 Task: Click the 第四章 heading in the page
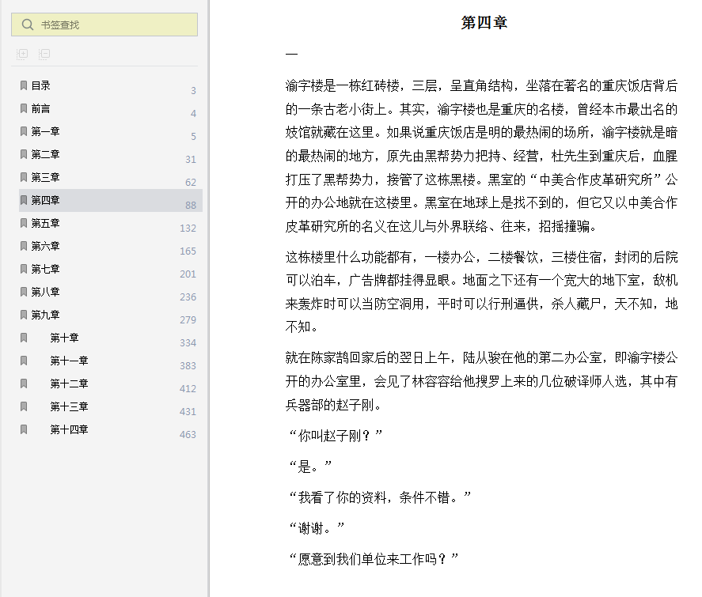click(x=484, y=22)
